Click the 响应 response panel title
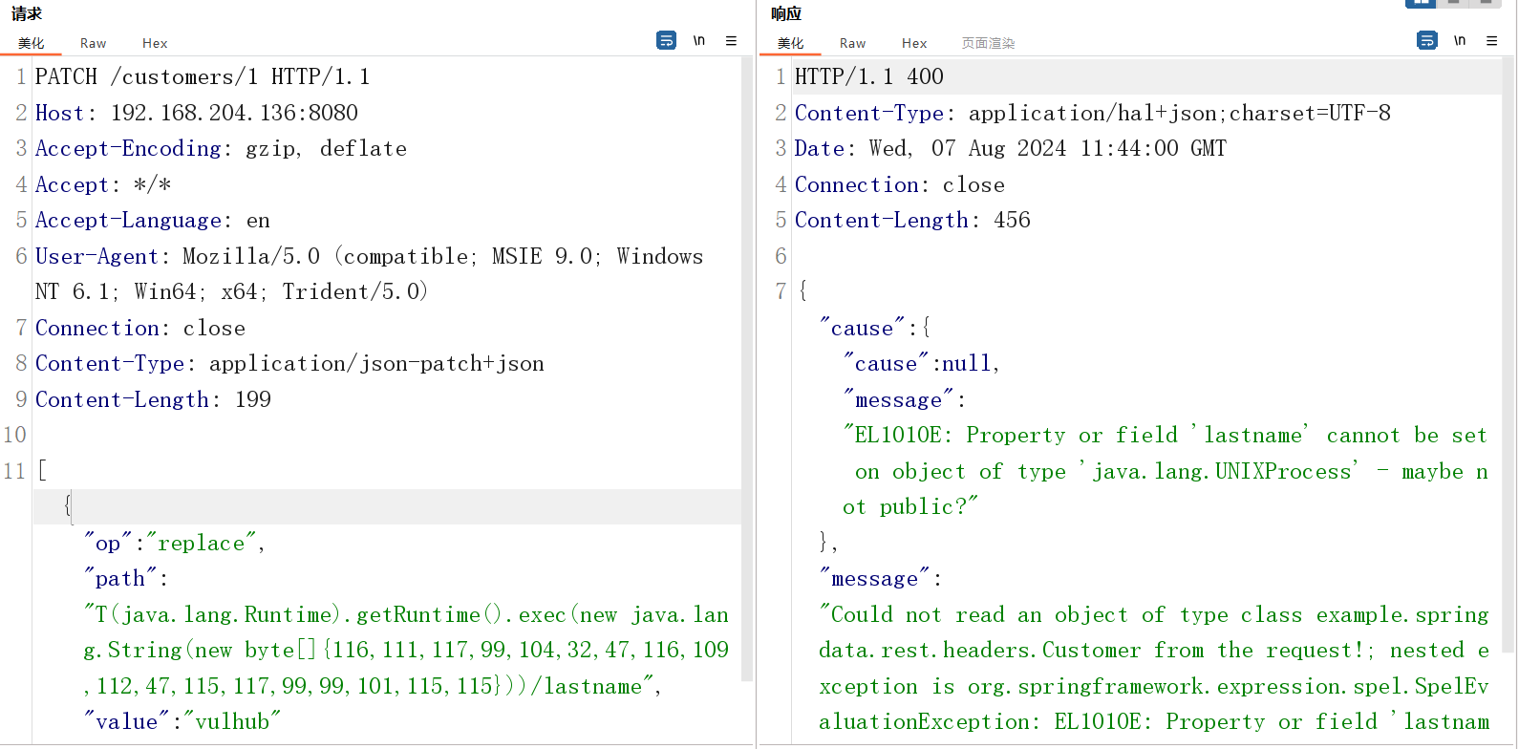Screen dimensions: 1519x749 [786, 13]
